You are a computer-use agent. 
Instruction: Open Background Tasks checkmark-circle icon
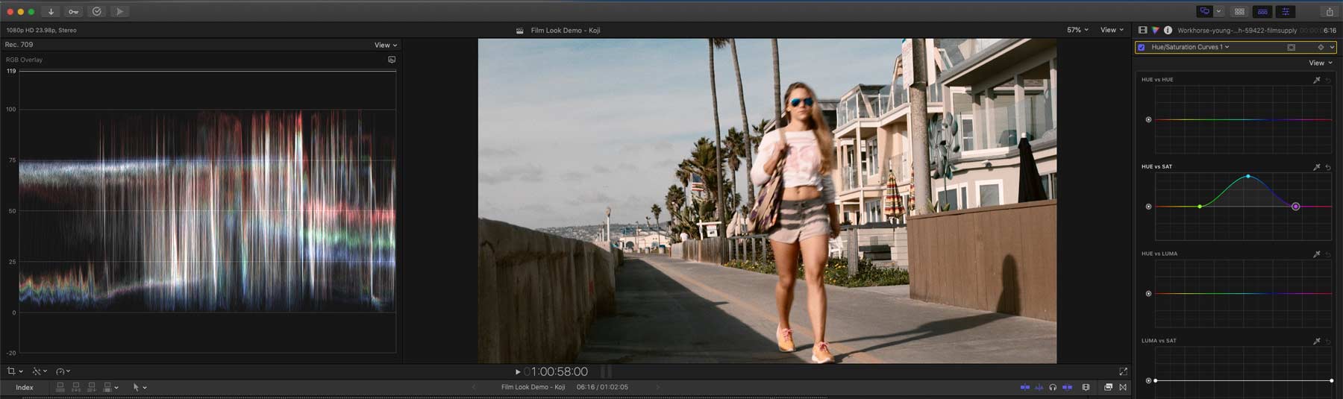tap(97, 12)
